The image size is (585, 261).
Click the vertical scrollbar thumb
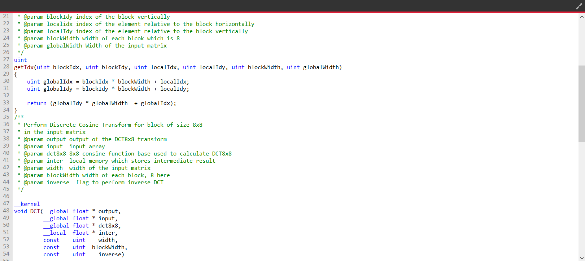[x=581, y=104]
